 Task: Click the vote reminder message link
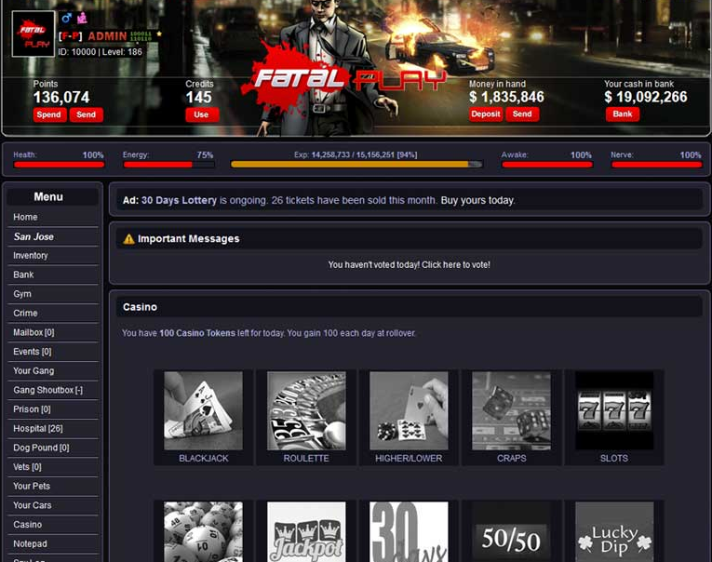tap(410, 264)
